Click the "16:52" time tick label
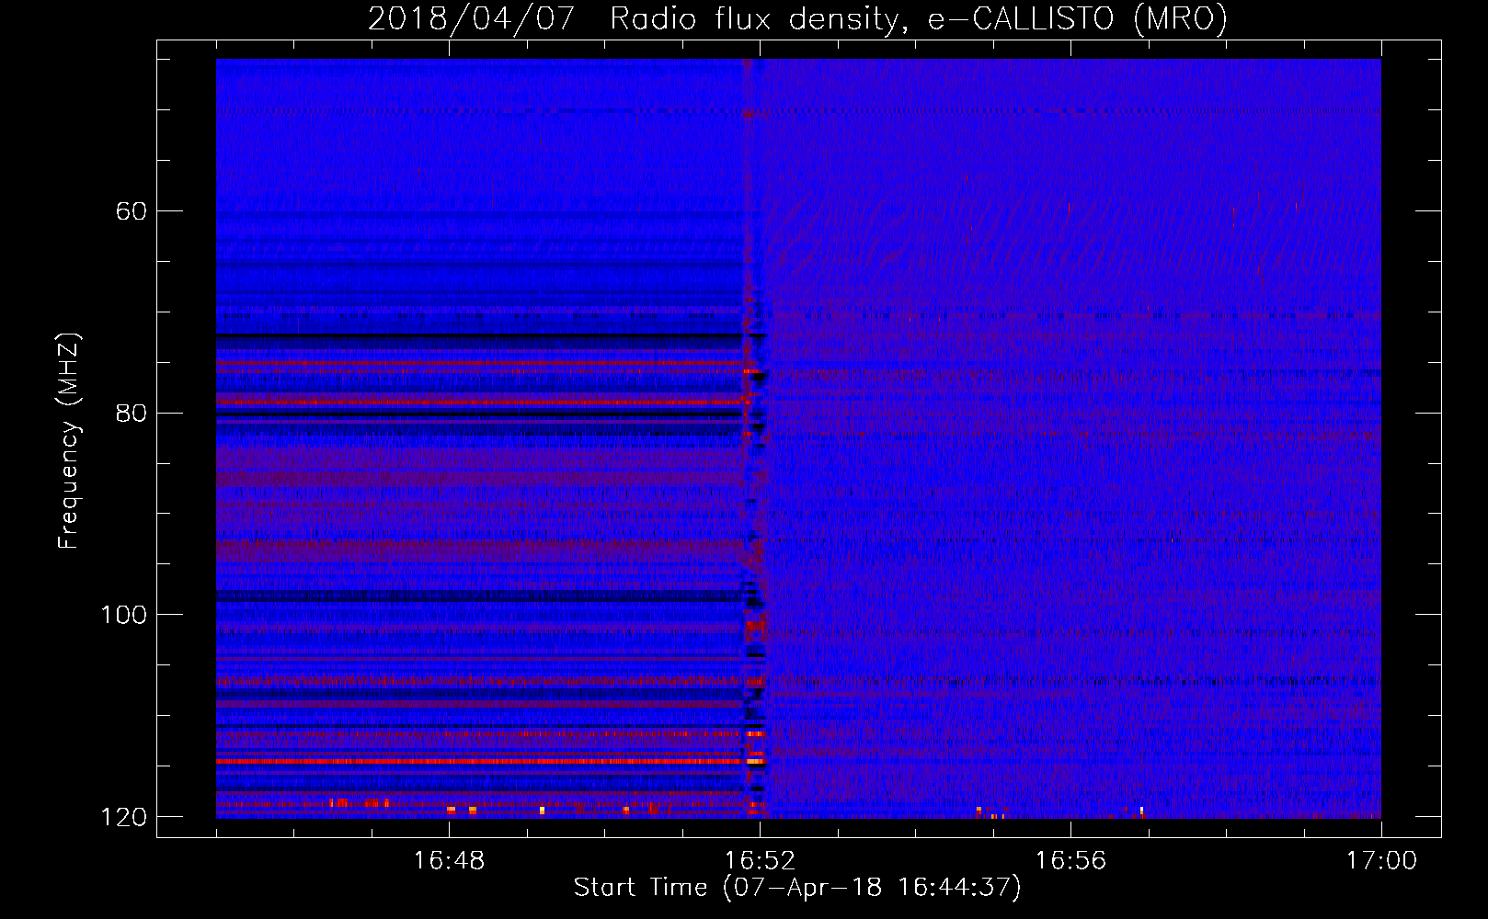The width and height of the screenshot is (1488, 919). pyautogui.click(x=760, y=861)
